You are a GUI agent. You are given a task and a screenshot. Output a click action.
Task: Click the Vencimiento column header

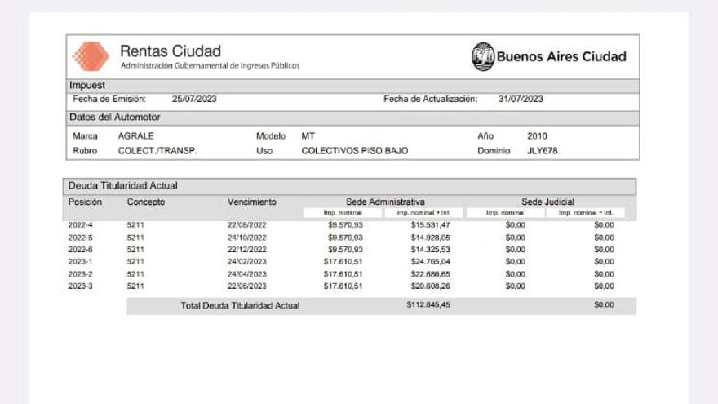point(251,202)
